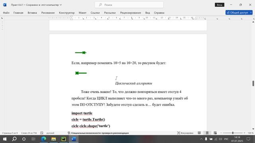
Task: Open the Файл menu
Action: click(x=6, y=13)
